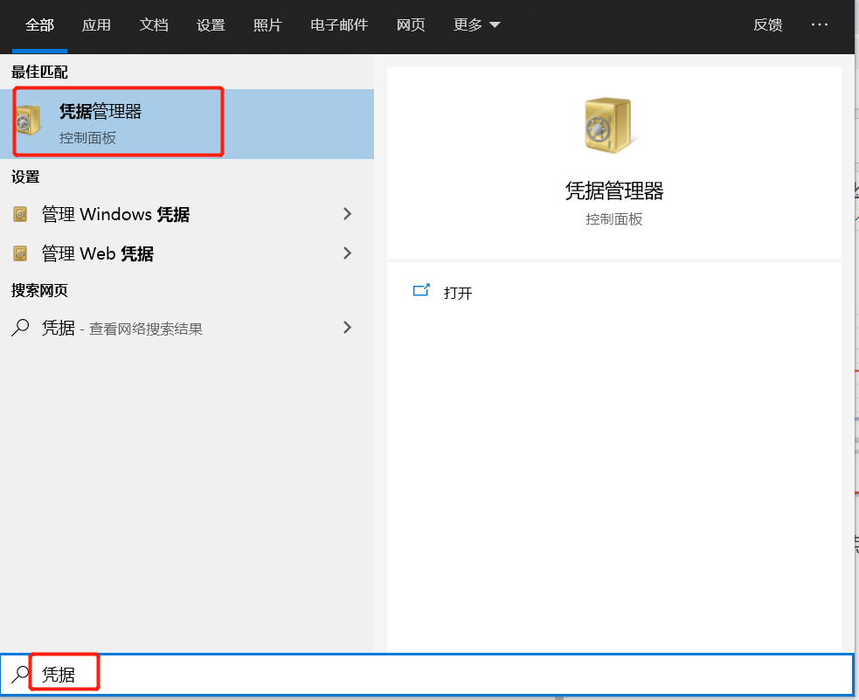
Task: Switch to the 照片 tab
Action: [x=268, y=24]
